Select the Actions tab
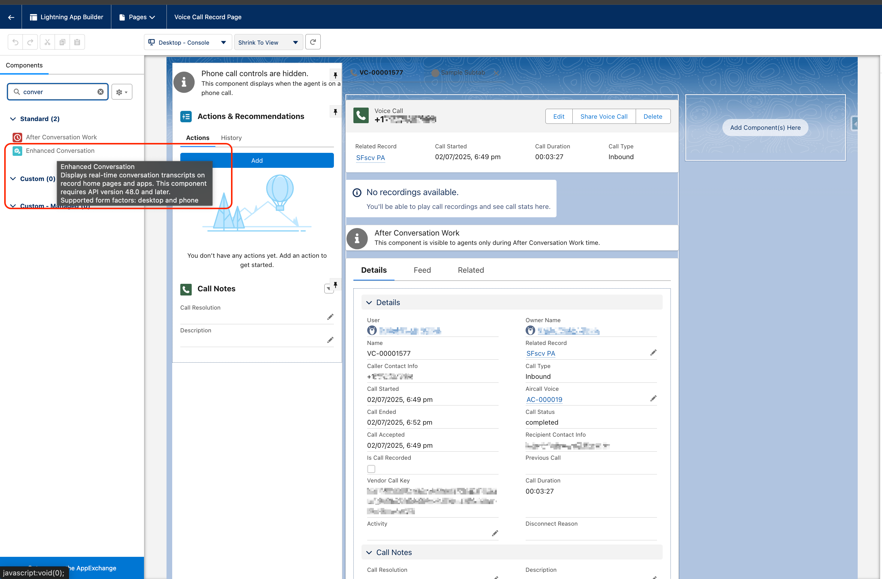The image size is (882, 579). click(197, 138)
